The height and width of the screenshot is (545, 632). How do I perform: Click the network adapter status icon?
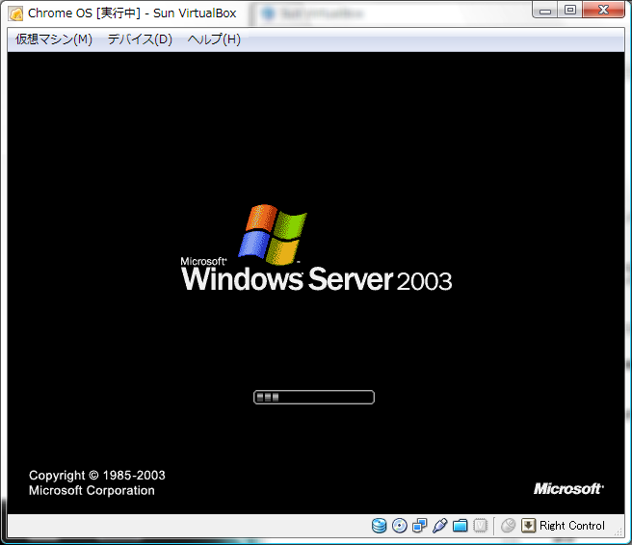coord(420,526)
